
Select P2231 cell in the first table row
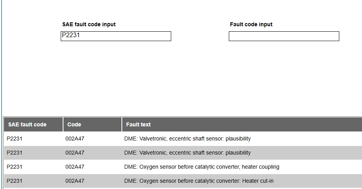[x=14, y=139]
